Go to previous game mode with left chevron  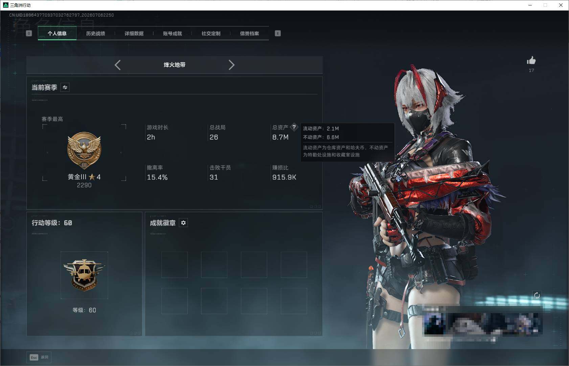(x=117, y=65)
